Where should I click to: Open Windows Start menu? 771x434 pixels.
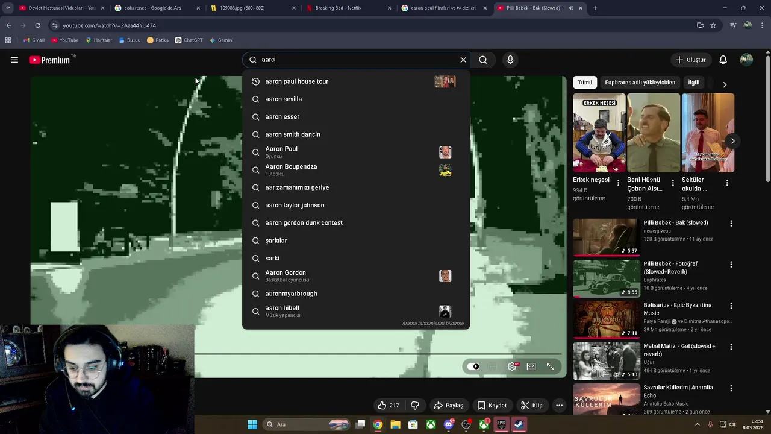pyautogui.click(x=252, y=424)
